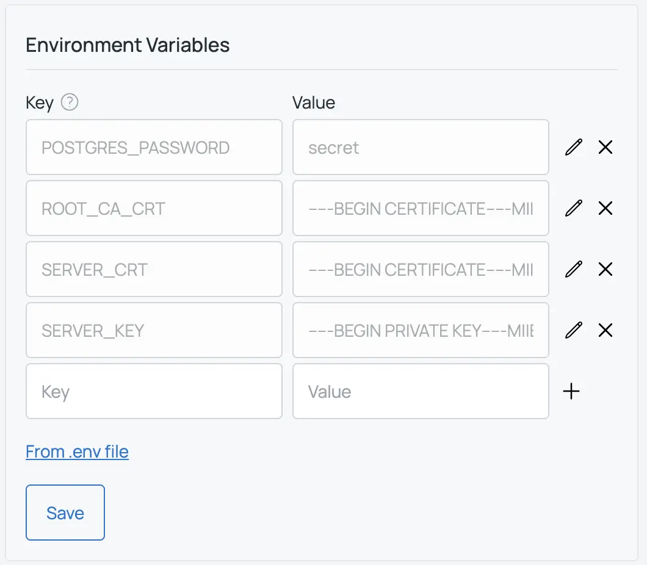Click the SERVER_KEY private key value field
This screenshot has width=647, height=565.
(x=421, y=330)
